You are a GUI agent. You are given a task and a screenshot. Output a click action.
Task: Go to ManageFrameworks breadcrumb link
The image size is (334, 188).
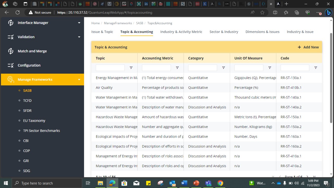(118, 23)
